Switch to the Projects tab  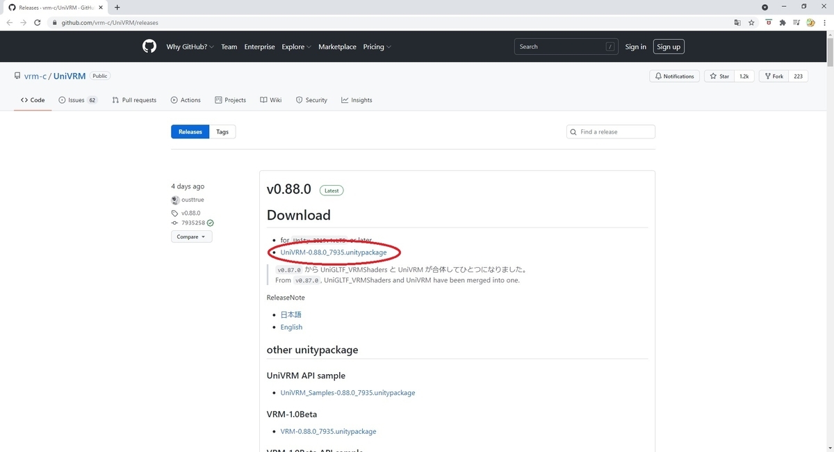point(231,100)
